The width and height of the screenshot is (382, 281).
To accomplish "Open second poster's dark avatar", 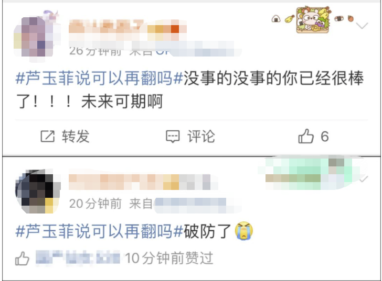I will point(38,191).
